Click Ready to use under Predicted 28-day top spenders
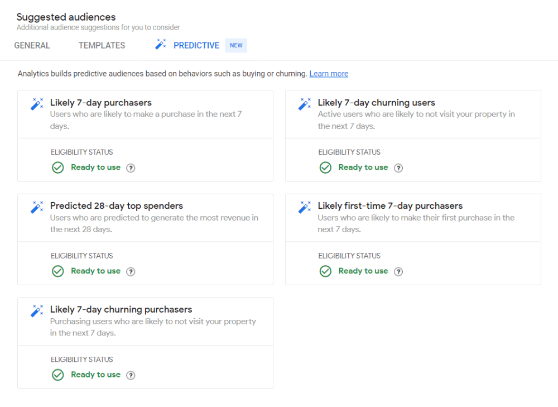Viewport: 558px width, 407px height. tap(96, 271)
